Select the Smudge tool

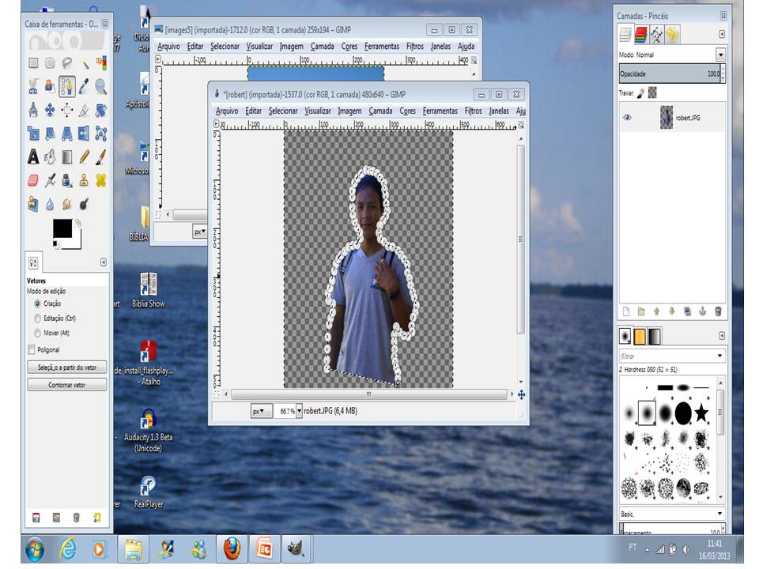(66, 204)
